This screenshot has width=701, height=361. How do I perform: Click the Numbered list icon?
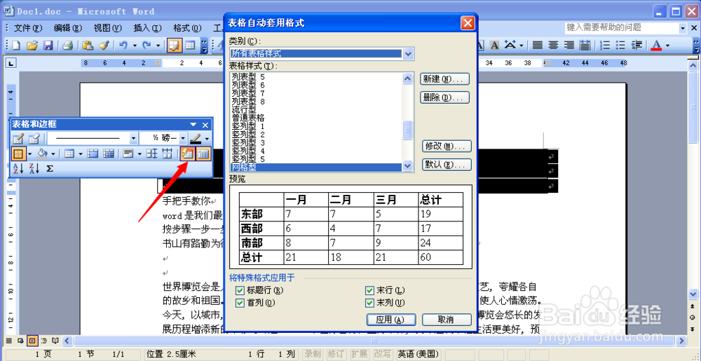(604, 45)
